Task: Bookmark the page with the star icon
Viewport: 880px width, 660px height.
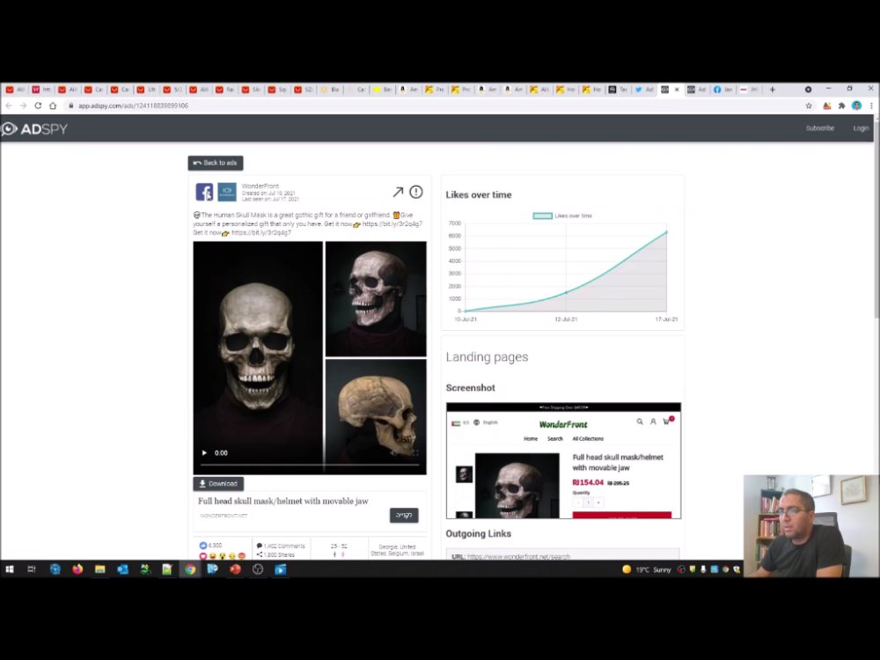Action: click(x=809, y=106)
